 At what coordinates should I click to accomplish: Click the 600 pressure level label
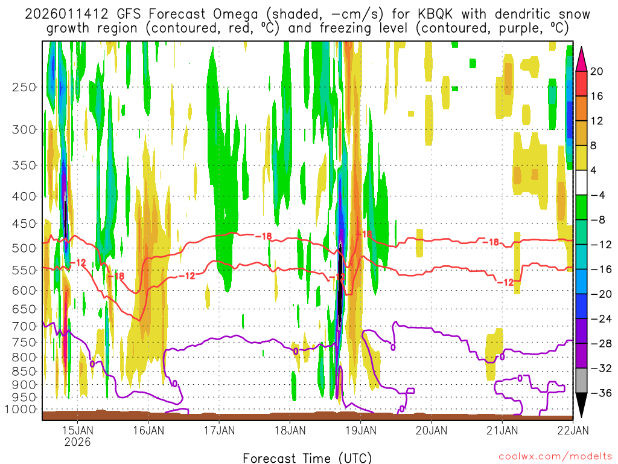[24, 291]
